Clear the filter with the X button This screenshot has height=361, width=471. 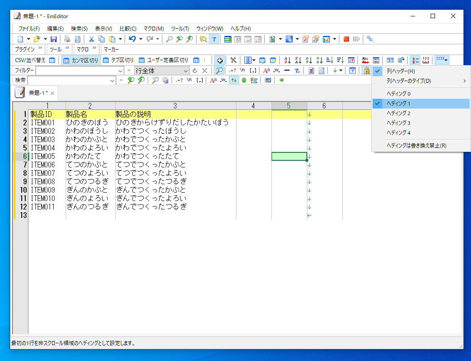[204, 71]
